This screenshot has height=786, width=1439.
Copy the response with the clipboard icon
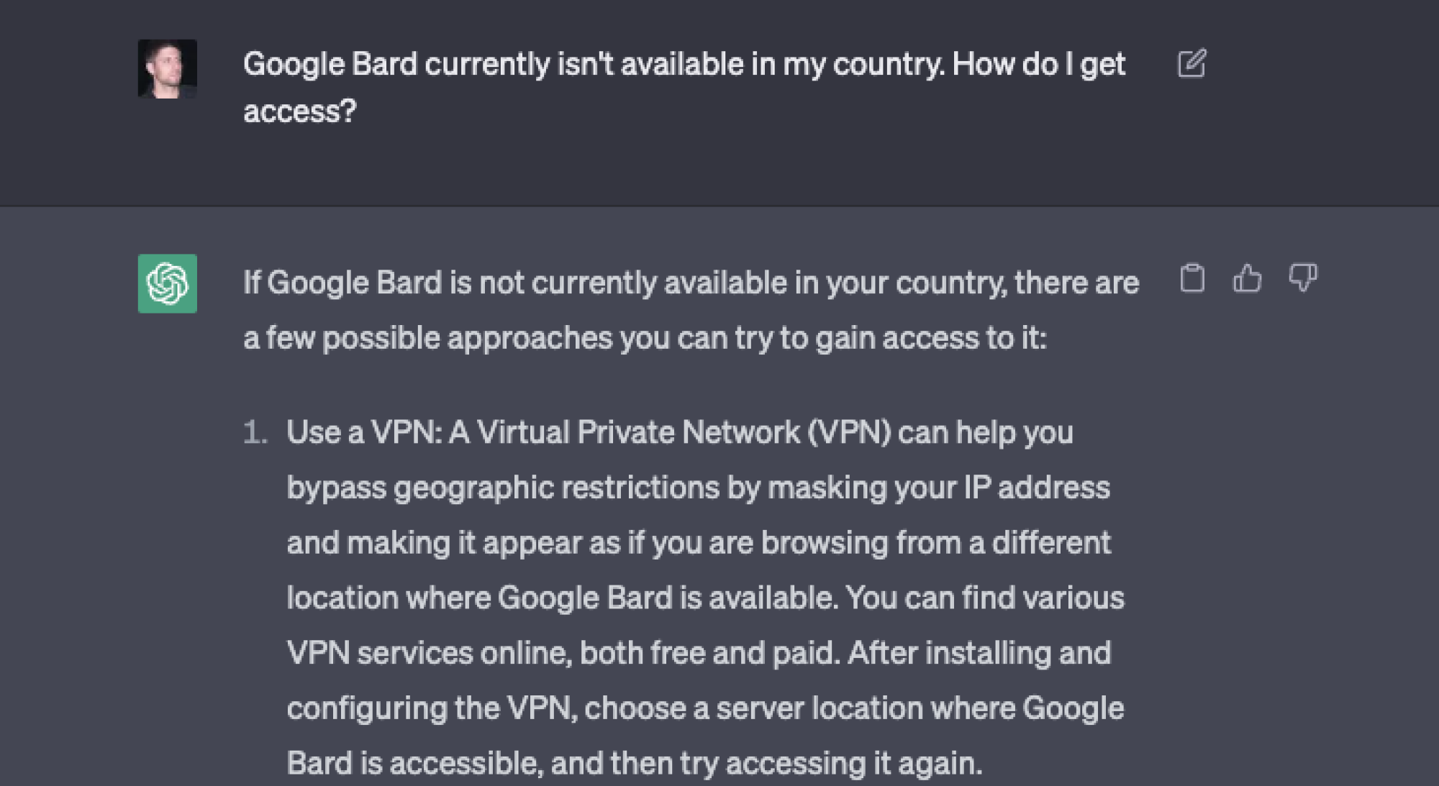click(x=1192, y=278)
